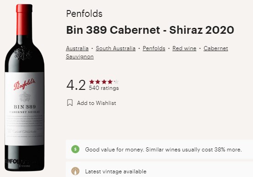Click the fifth partially filled star
The height and width of the screenshot is (177, 253).
(116, 82)
